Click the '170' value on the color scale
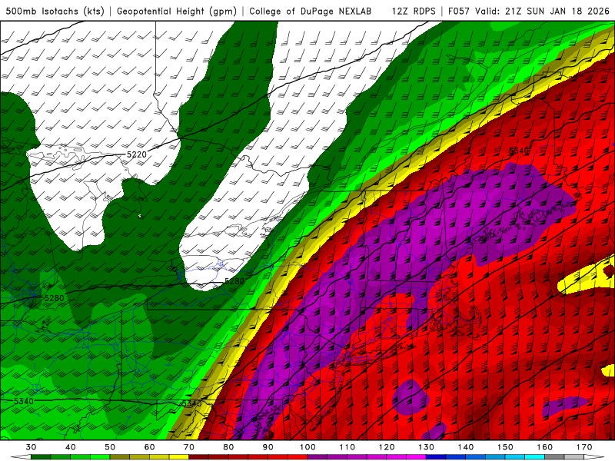 pyautogui.click(x=584, y=447)
